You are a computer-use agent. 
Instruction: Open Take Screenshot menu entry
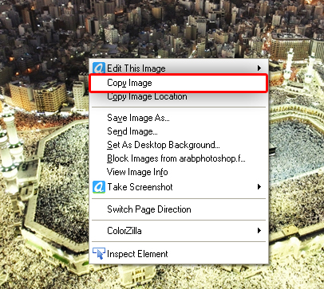[178, 187]
